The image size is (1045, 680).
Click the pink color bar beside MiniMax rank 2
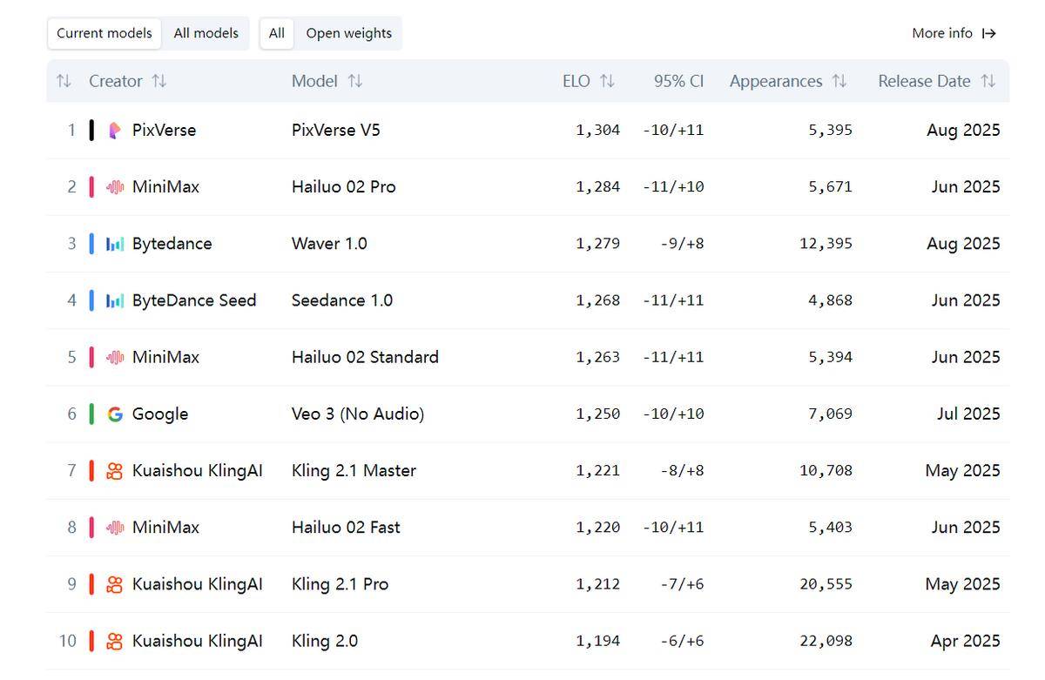point(91,187)
